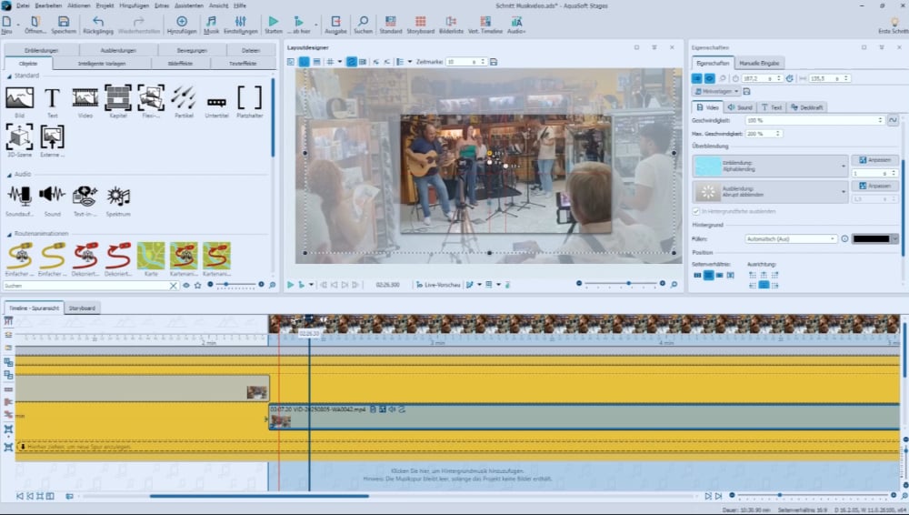Click the Untertitel object icon
This screenshot has width=909, height=515.
click(x=216, y=101)
